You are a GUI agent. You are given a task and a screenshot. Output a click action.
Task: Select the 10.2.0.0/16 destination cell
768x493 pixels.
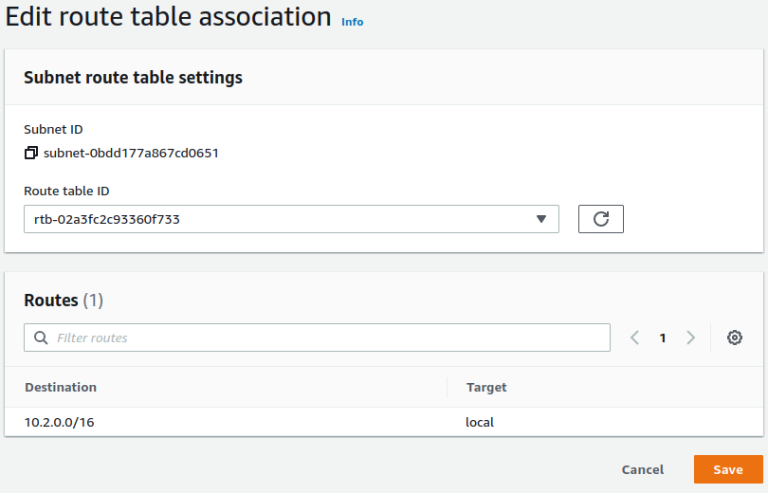[x=59, y=422]
